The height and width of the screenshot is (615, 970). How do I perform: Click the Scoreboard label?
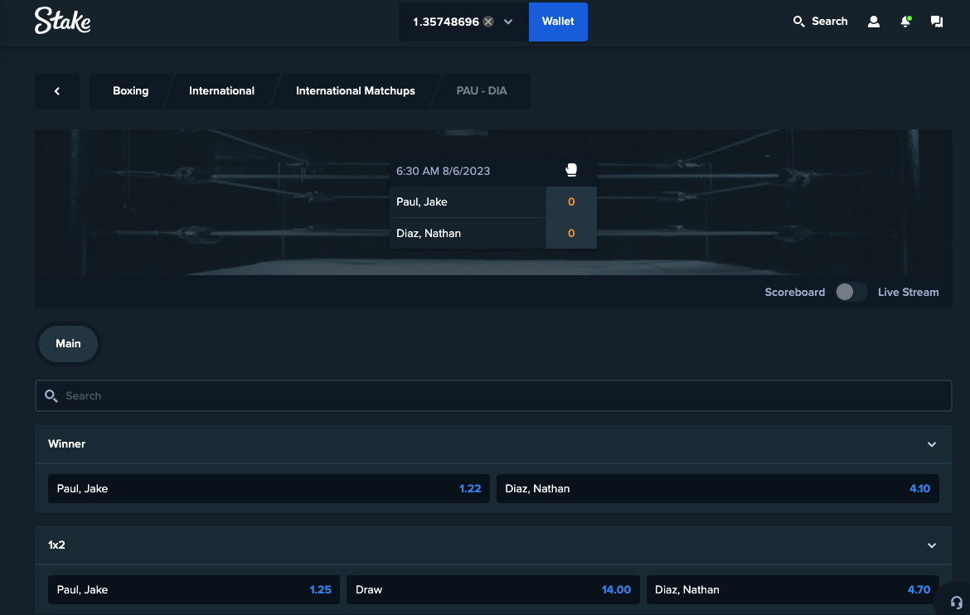794,292
